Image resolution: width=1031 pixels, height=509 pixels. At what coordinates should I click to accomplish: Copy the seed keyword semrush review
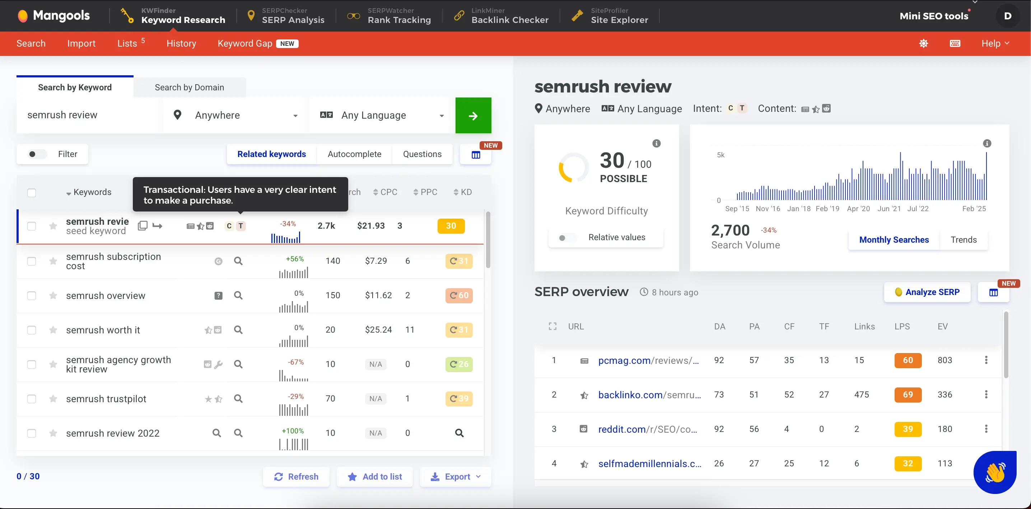(143, 226)
